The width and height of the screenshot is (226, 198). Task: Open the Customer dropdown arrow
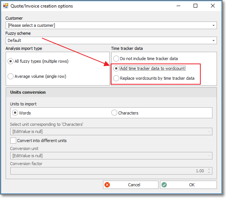214,25
